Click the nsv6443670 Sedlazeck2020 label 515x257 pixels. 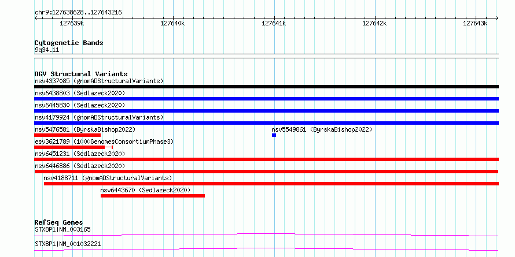point(145,190)
